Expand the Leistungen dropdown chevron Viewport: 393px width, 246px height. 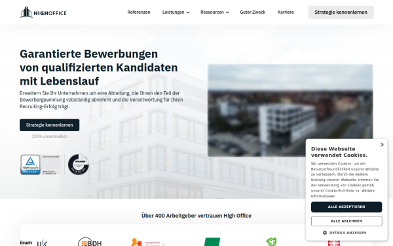coord(188,12)
